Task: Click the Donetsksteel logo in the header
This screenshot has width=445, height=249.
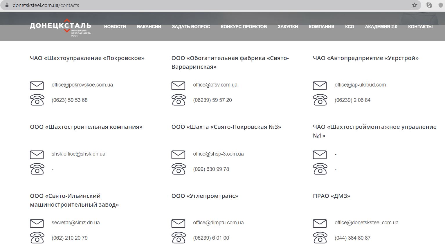Action: tap(60, 28)
